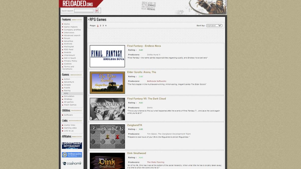Click the RELOADED.org logo
The image size is (301, 169).
78,4
